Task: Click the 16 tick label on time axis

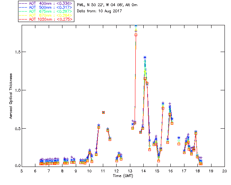Action: tap(170, 171)
